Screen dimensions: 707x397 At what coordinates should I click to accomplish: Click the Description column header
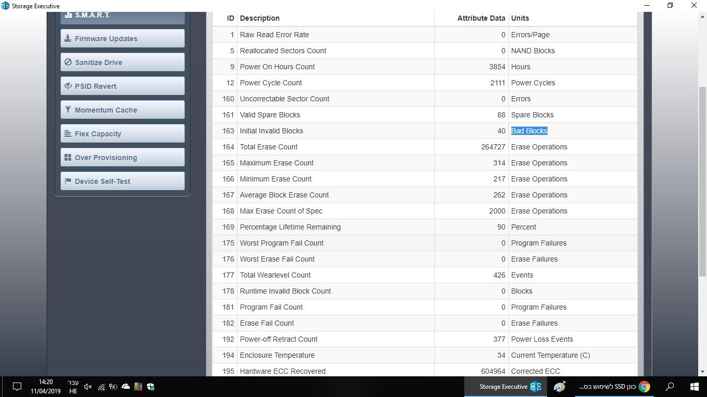click(x=259, y=18)
